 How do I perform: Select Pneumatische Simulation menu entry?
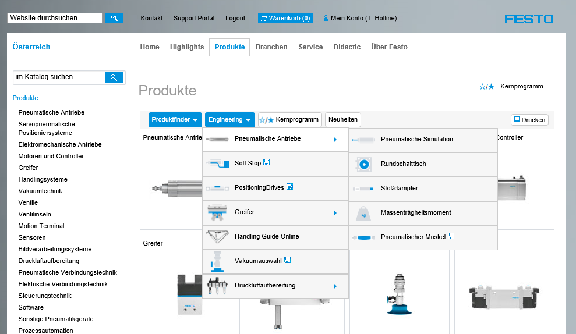coord(423,140)
